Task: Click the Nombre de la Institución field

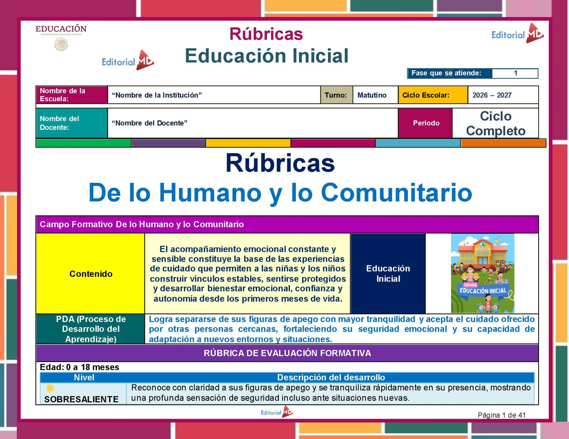Action: pyautogui.click(x=214, y=95)
